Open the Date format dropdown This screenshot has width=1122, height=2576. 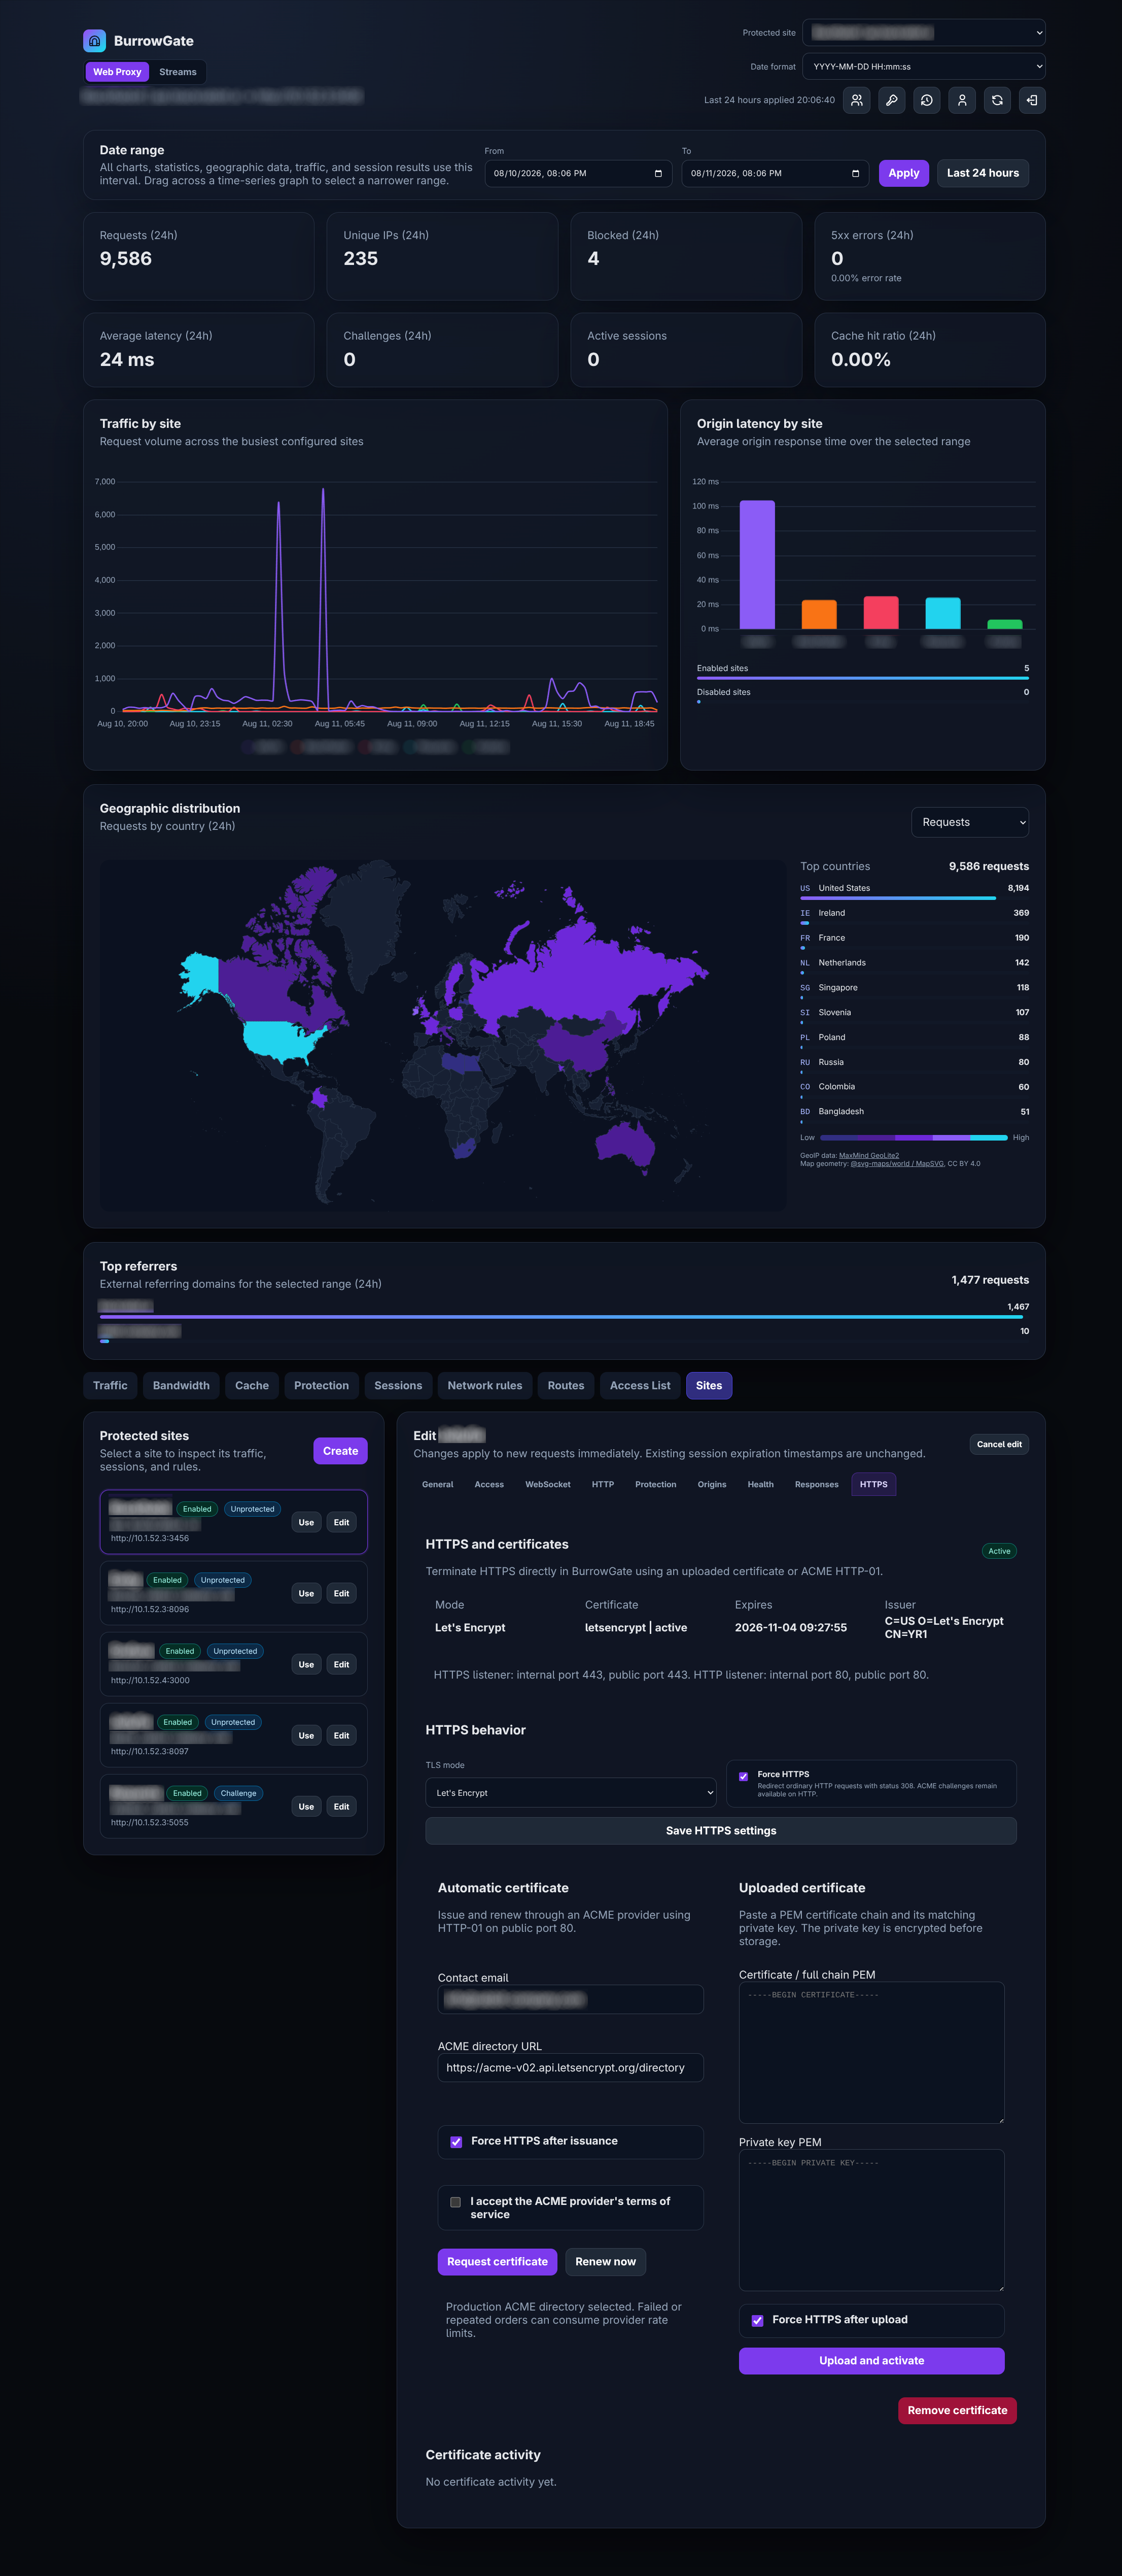[923, 67]
